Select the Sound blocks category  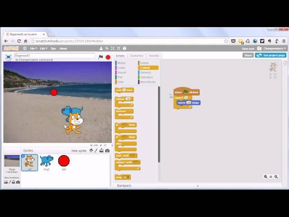point(121,72)
